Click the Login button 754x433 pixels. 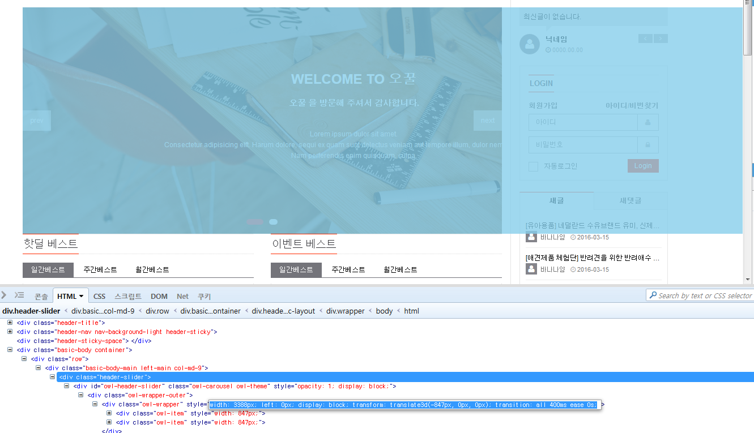click(643, 166)
